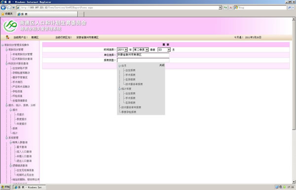Click the search magnifier icon in toolbar

[x=290, y=7]
